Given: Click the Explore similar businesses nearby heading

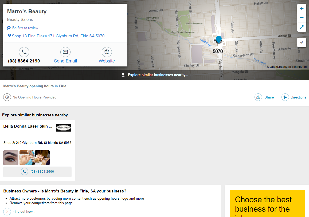Looking at the screenshot, I should (35, 115).
